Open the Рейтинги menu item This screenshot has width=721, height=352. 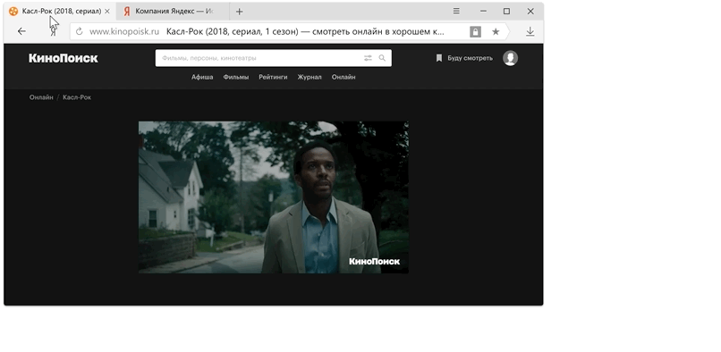(x=273, y=77)
